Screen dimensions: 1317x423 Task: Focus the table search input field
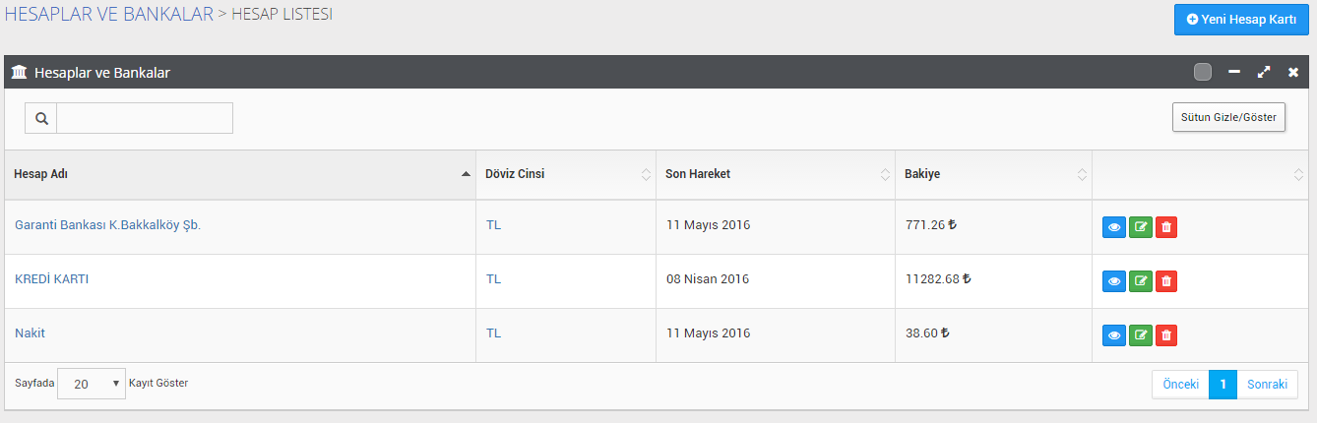tap(145, 118)
